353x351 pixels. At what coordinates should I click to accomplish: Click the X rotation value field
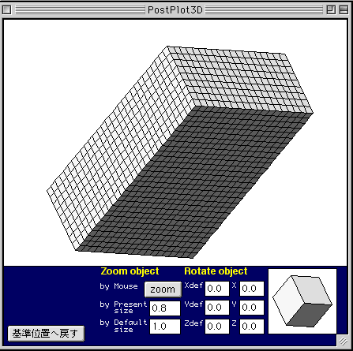tap(252, 289)
